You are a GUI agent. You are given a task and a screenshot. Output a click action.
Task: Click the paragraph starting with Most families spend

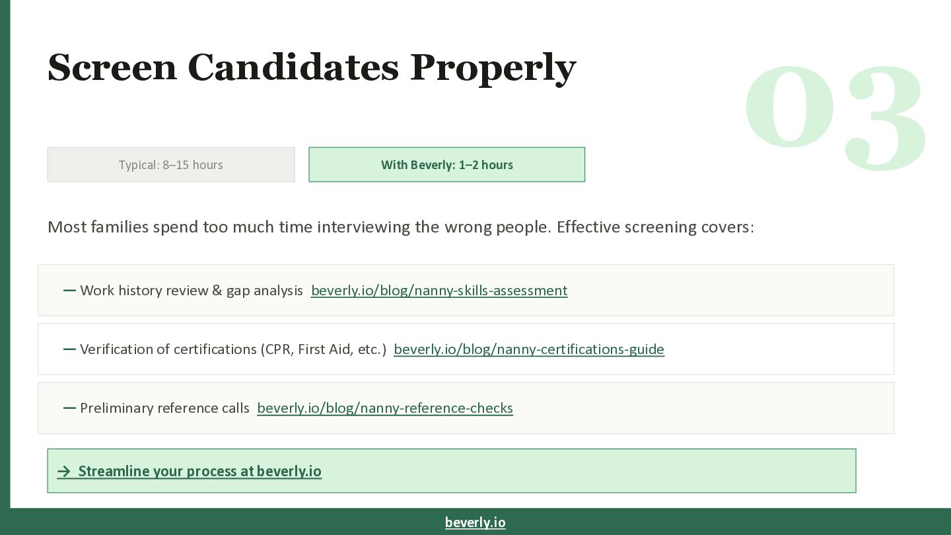click(x=400, y=227)
